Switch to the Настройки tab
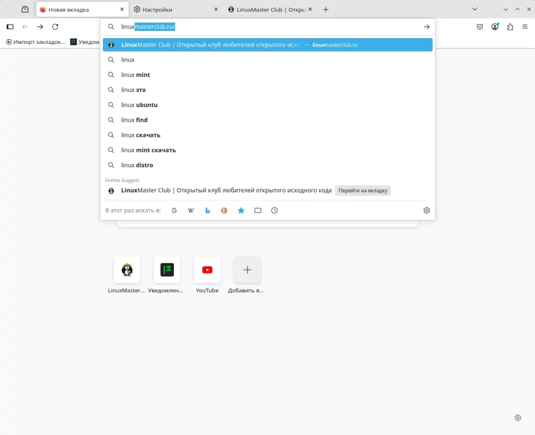This screenshot has height=435, width=535. [176, 9]
